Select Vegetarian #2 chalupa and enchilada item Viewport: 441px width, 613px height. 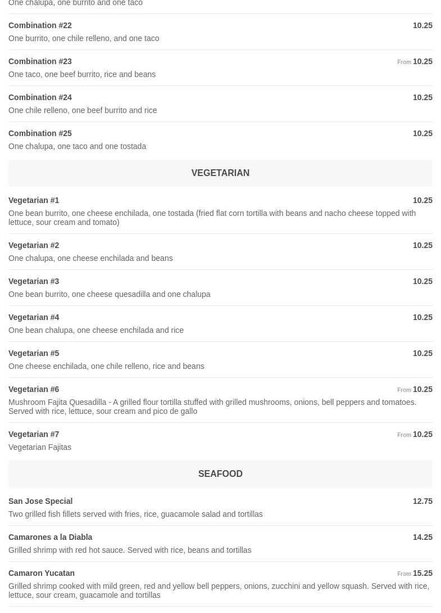click(x=34, y=245)
